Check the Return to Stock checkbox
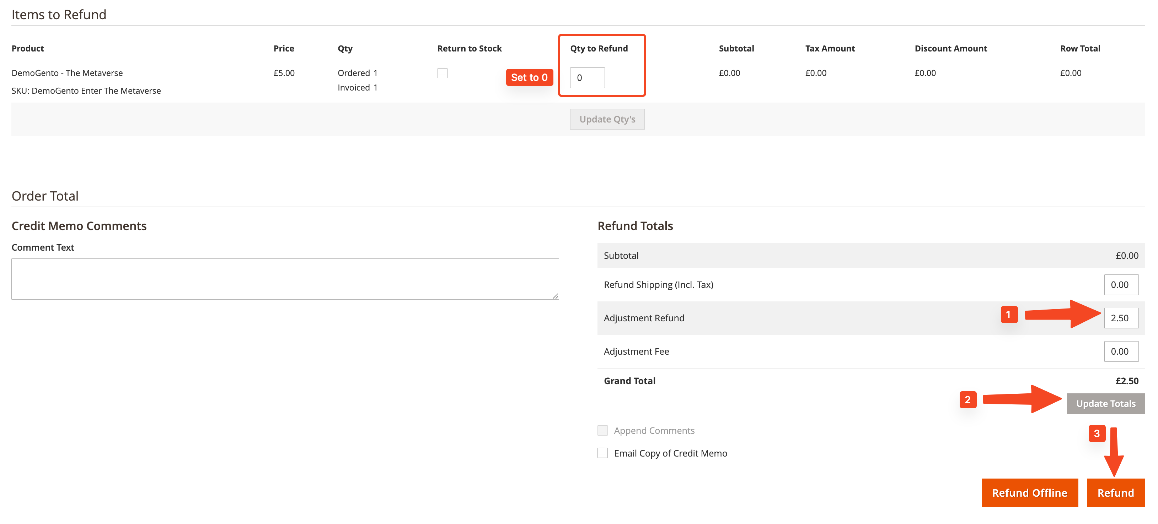Screen dimensions: 1158x524 [x=443, y=73]
